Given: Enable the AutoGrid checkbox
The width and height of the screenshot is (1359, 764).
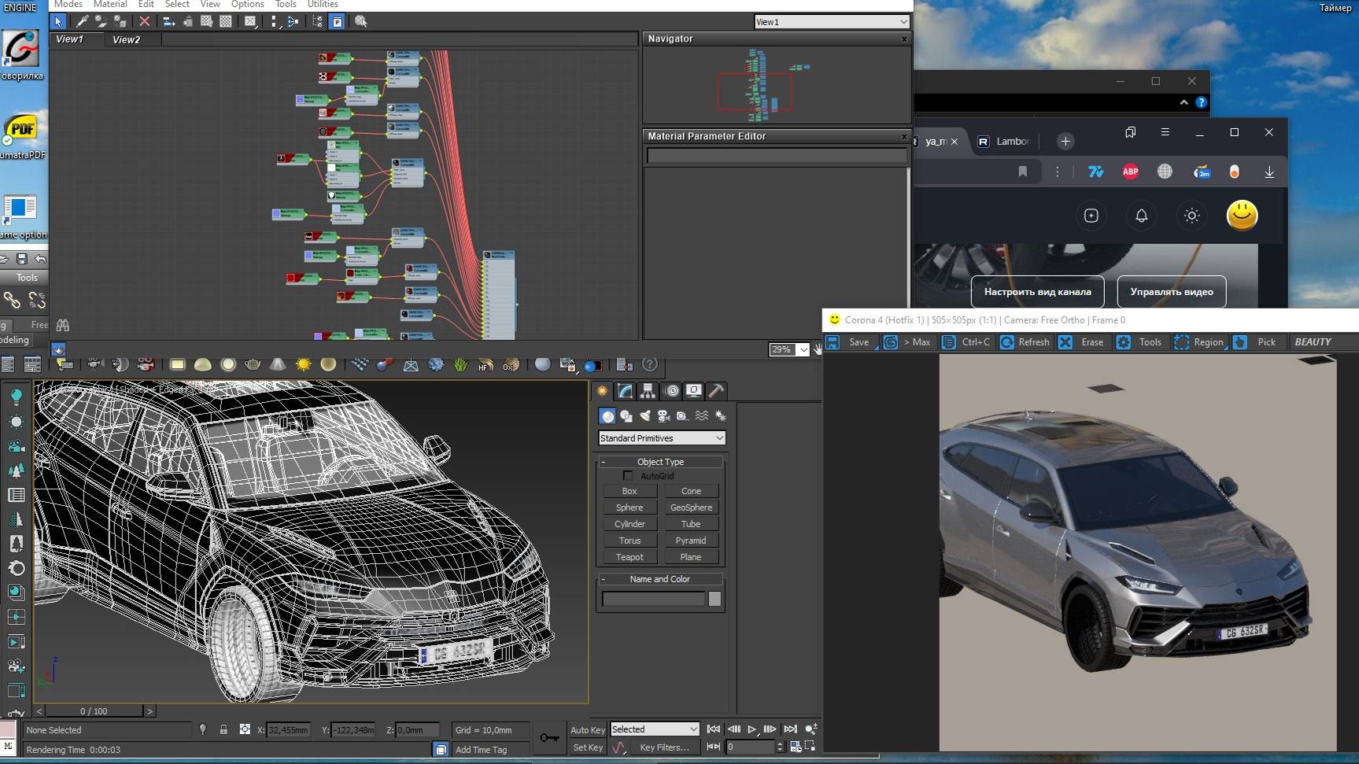Looking at the screenshot, I should pyautogui.click(x=628, y=476).
